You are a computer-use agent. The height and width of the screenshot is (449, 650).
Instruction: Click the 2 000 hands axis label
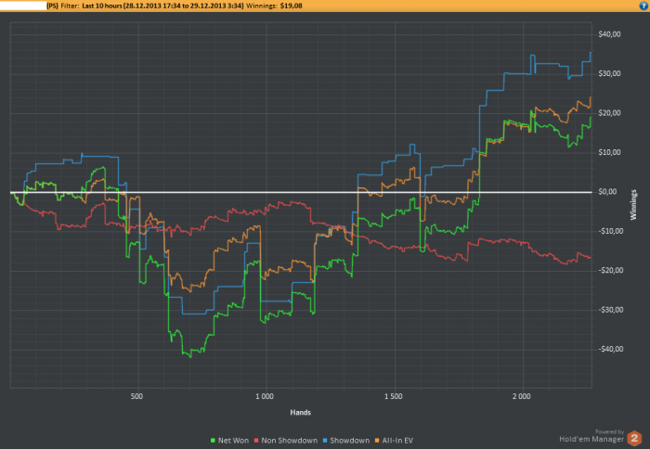[x=522, y=396]
